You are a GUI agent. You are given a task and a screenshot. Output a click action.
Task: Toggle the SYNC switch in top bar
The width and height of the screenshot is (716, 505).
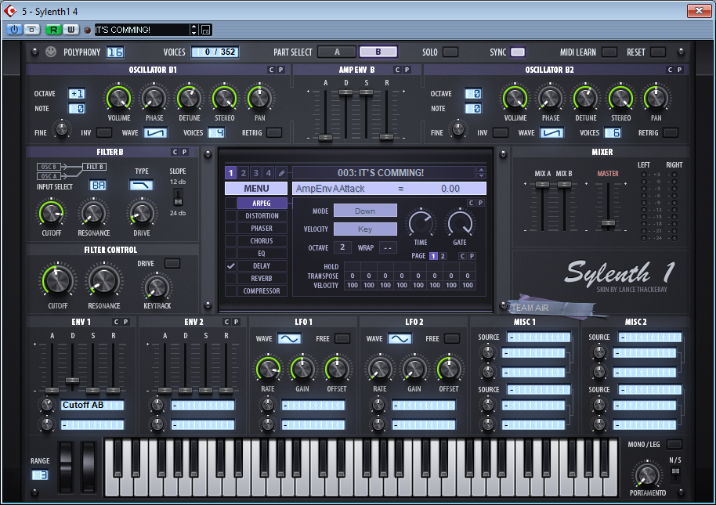tap(518, 52)
